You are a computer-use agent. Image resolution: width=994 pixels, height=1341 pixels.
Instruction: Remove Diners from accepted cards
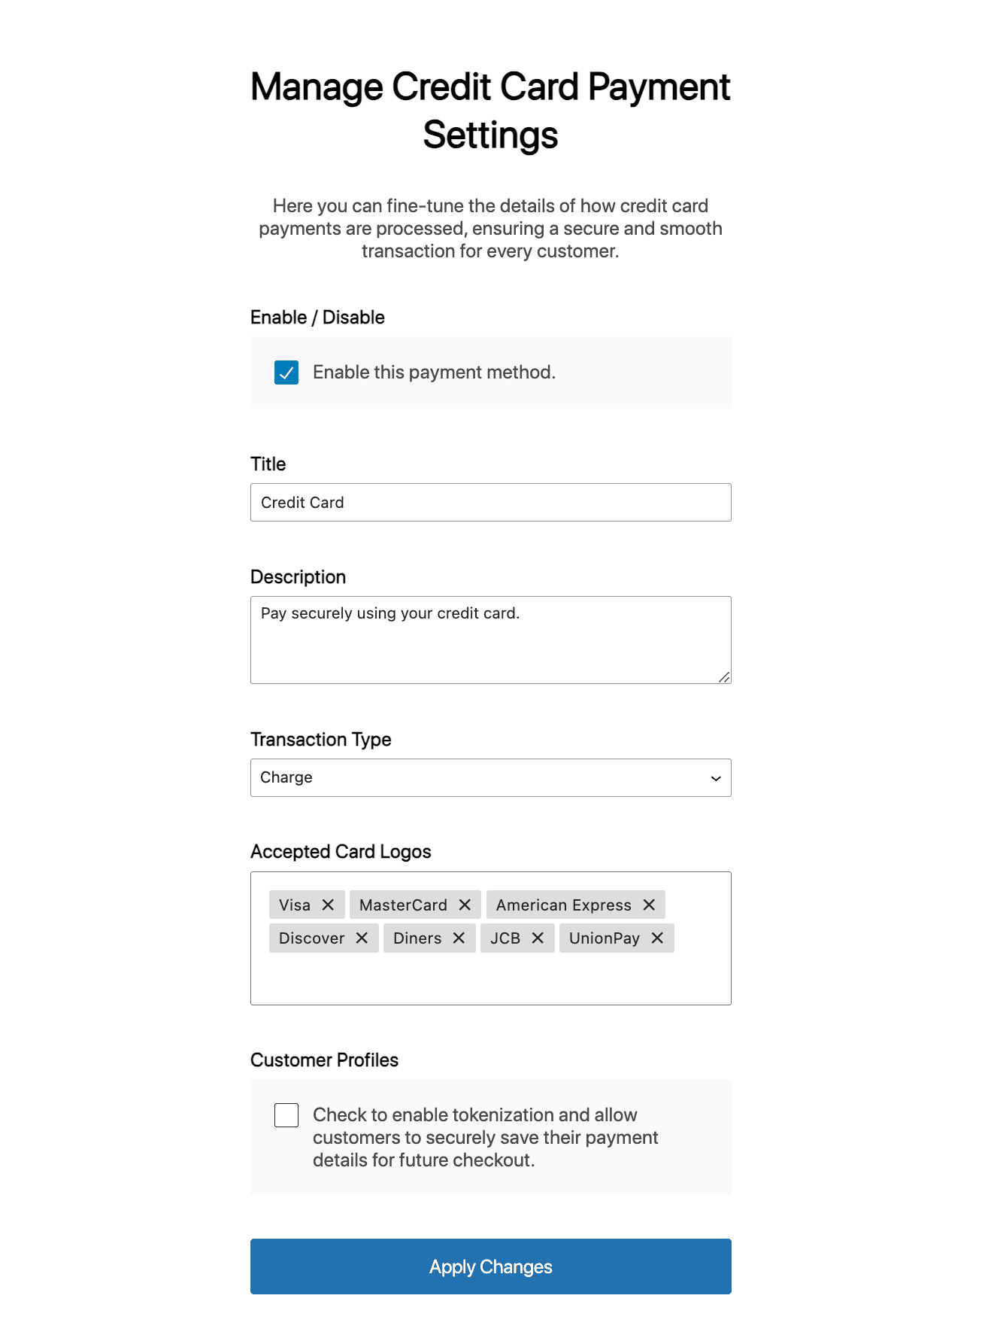pos(459,938)
